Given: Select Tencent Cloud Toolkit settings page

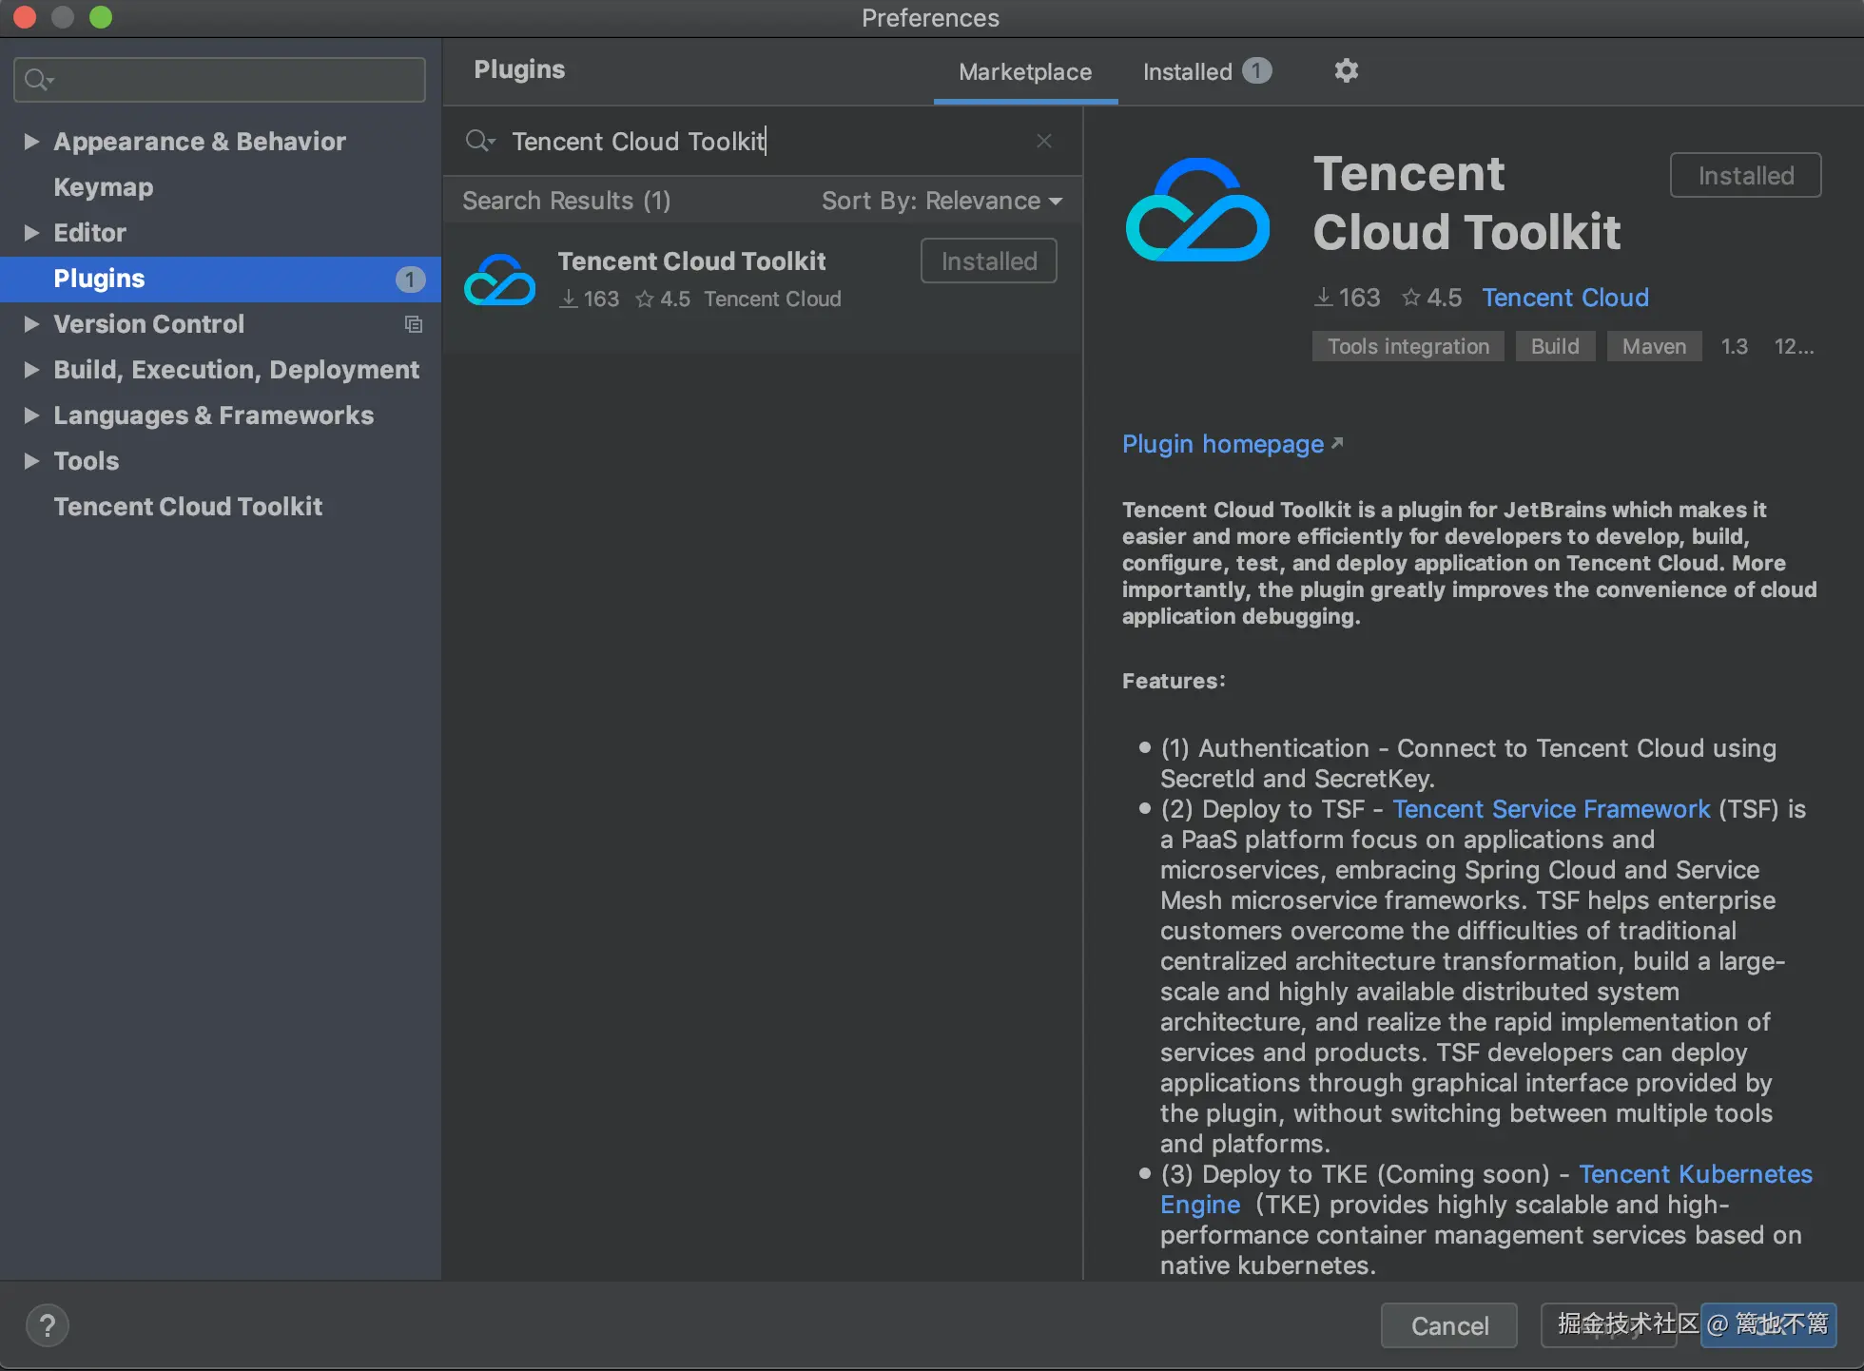Looking at the screenshot, I should 187,507.
